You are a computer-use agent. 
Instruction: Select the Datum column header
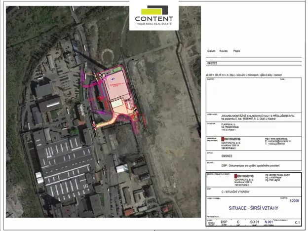tap(211, 51)
